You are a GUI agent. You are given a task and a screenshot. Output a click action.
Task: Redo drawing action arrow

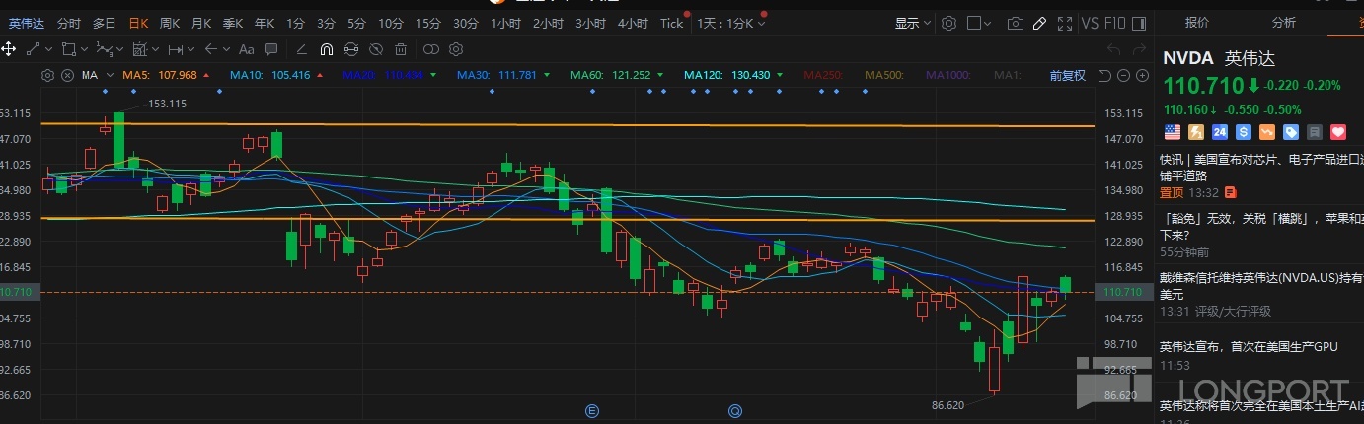point(1139,49)
